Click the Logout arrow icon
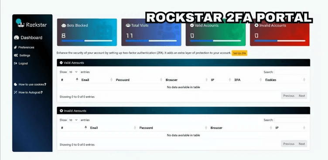328x160 pixels. pyautogui.click(x=15, y=63)
